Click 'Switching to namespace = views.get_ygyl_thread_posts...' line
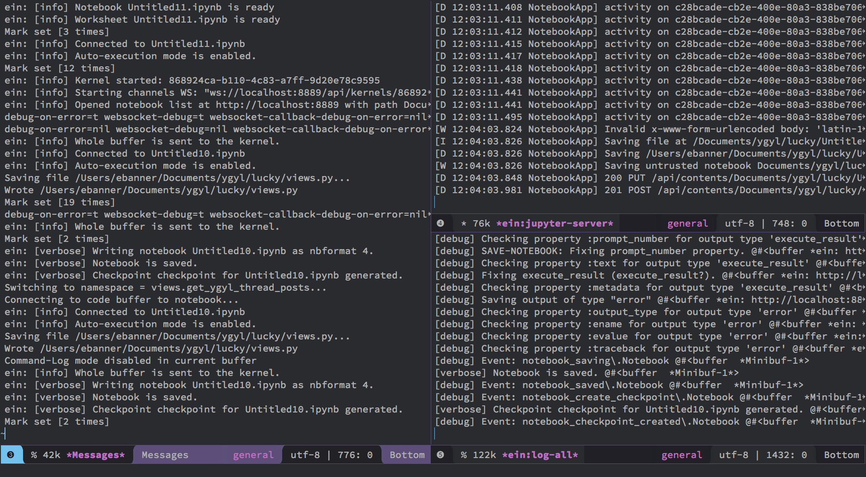The image size is (866, 477). pos(166,287)
